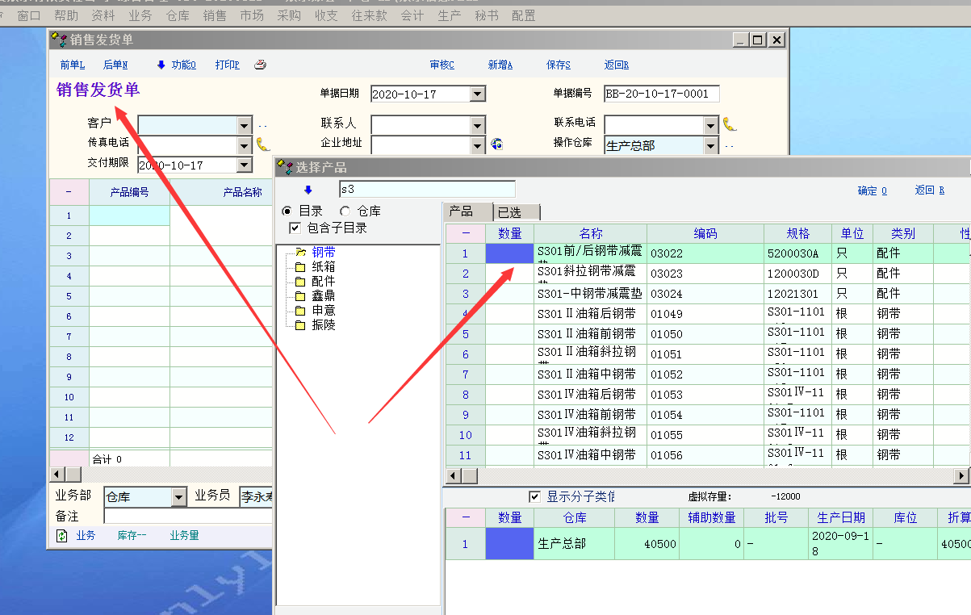The height and width of the screenshot is (615, 971).
Task: Expand the 业务部 dropdown showing 仓库
Action: tap(179, 497)
